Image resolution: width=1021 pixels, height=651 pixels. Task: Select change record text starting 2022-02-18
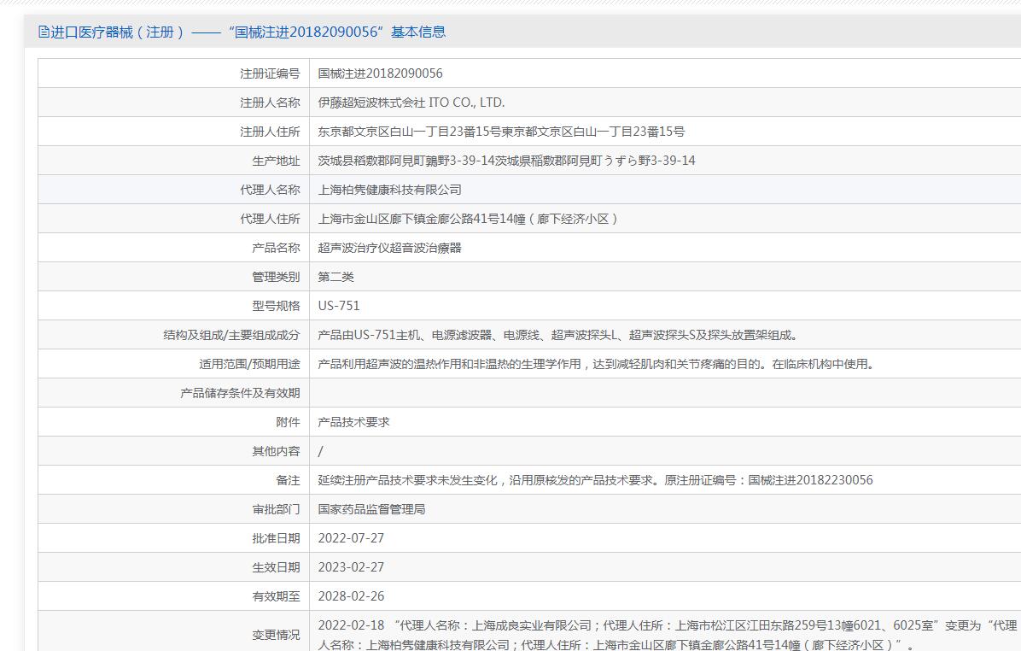pos(668,635)
